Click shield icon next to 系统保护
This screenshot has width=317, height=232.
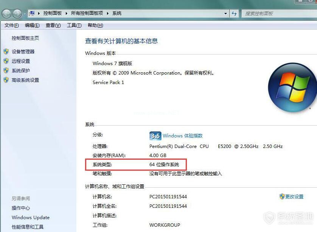(6, 71)
